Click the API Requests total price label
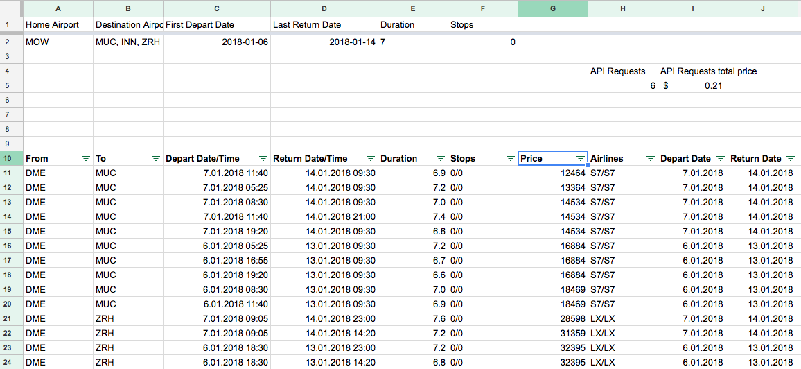The height and width of the screenshot is (369, 801). point(709,71)
